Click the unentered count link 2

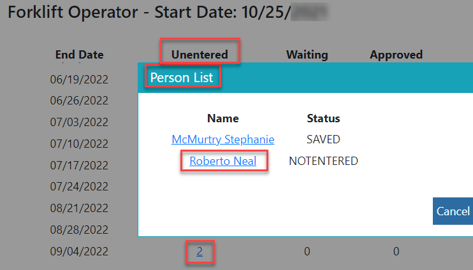coord(200,252)
